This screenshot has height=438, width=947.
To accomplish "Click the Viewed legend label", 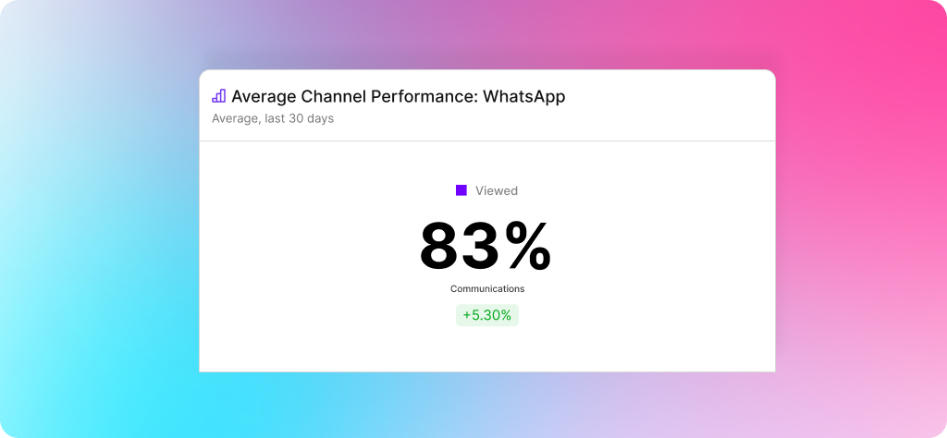I will [x=497, y=190].
